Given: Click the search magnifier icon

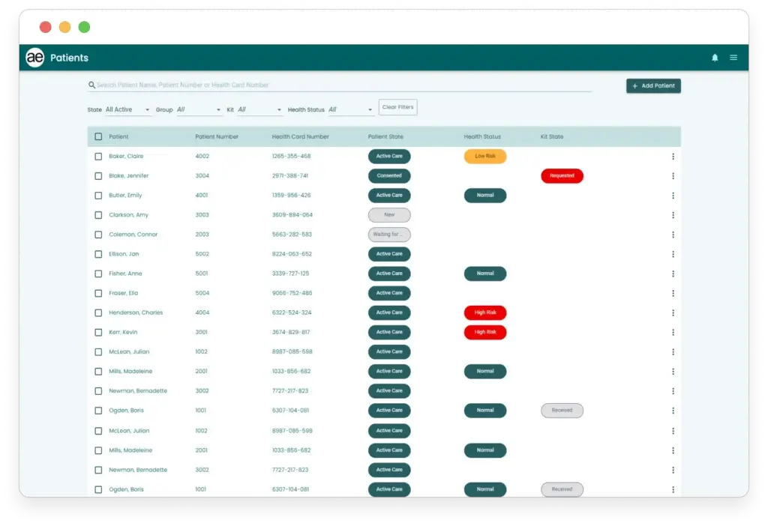Looking at the screenshot, I should point(91,85).
